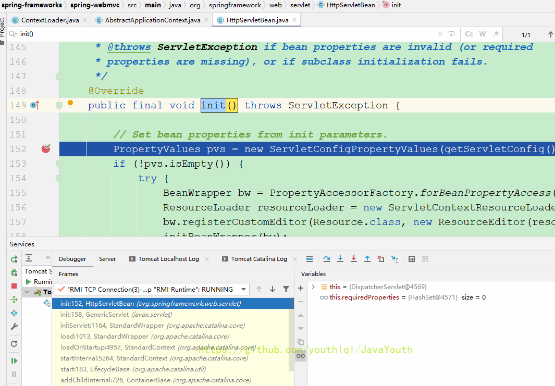Toggle the breakpoint on line 152
Screen dimensions: 555x386
click(x=46, y=149)
